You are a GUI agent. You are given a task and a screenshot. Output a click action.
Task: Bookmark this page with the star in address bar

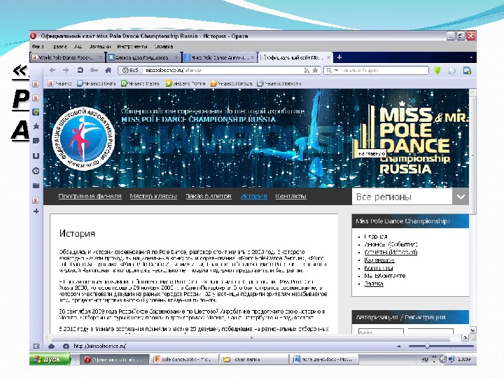click(x=315, y=70)
